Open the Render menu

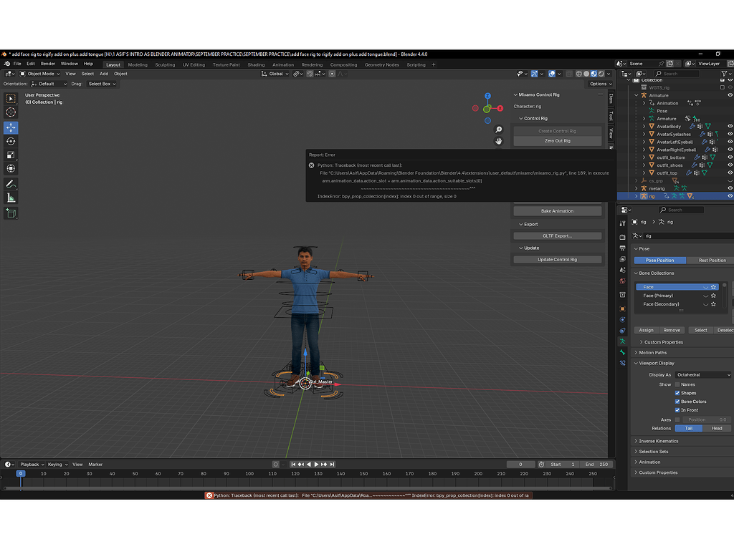(x=48, y=64)
